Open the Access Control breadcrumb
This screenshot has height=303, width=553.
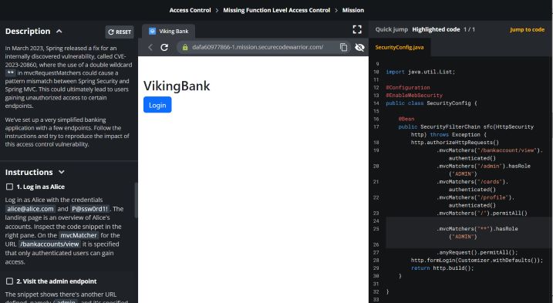point(190,10)
